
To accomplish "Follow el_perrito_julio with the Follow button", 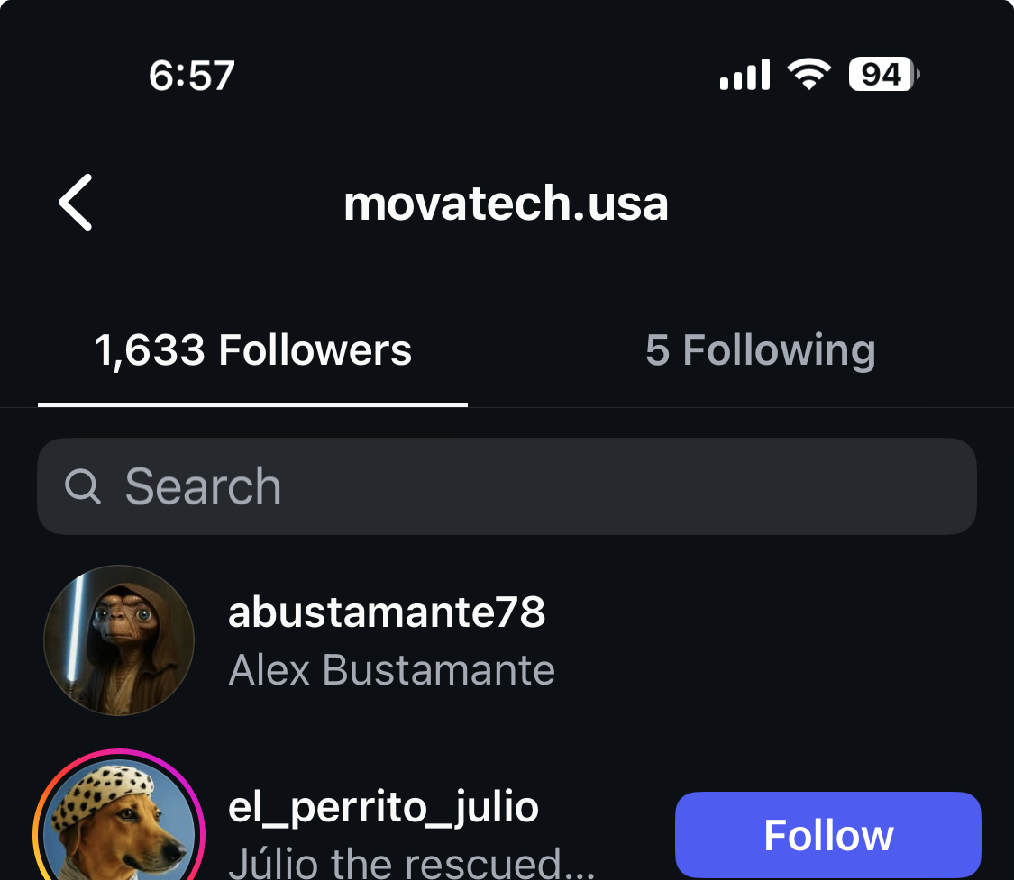I will tap(827, 835).
